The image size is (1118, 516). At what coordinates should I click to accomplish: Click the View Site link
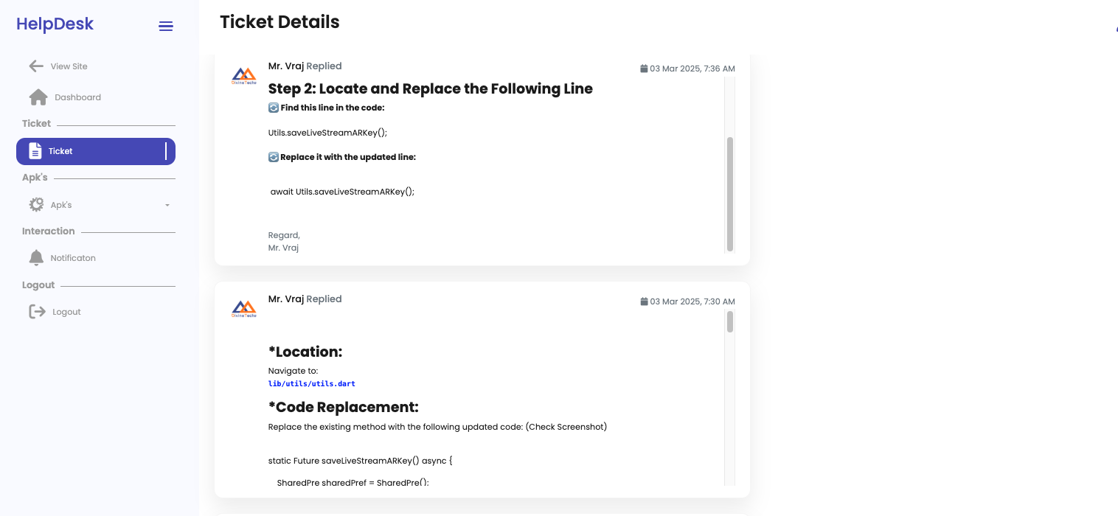(69, 66)
